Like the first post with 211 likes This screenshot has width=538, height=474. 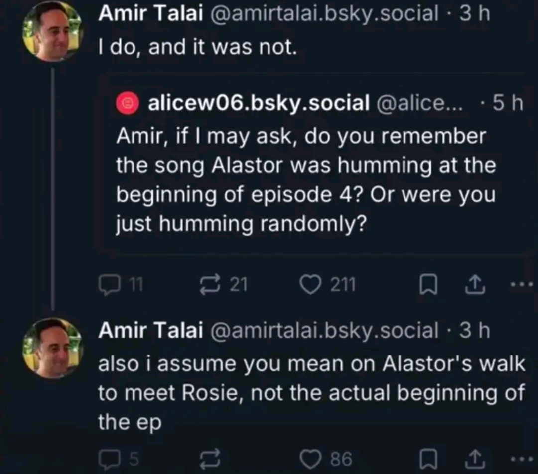tap(311, 284)
